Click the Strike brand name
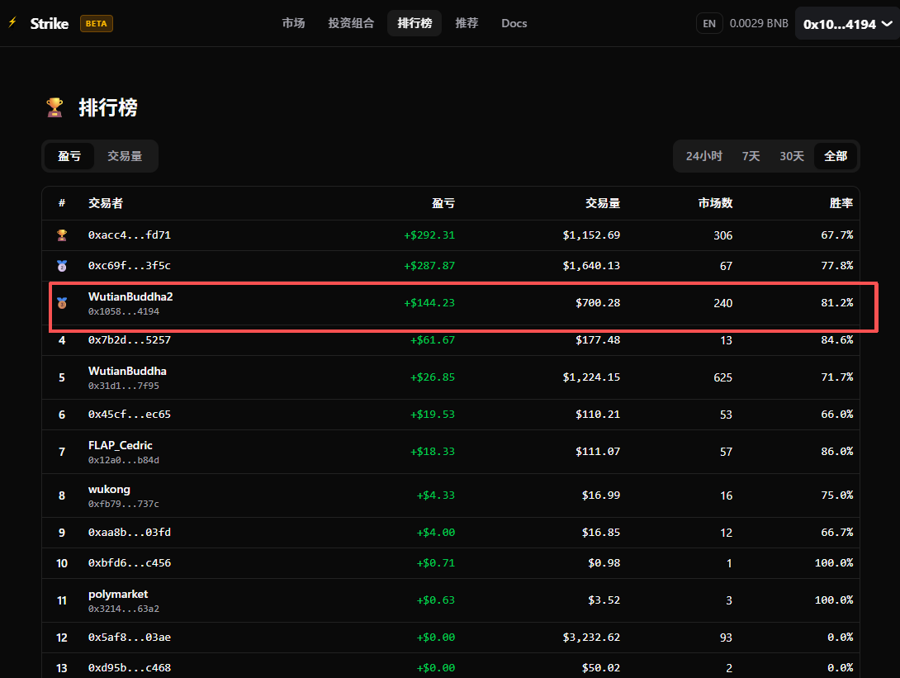Viewport: 900px width, 678px height. (x=50, y=24)
